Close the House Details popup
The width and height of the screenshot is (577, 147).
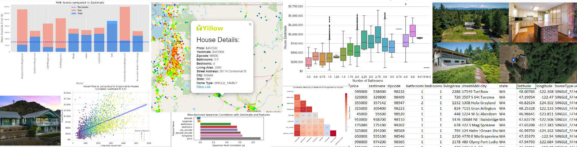(250, 24)
